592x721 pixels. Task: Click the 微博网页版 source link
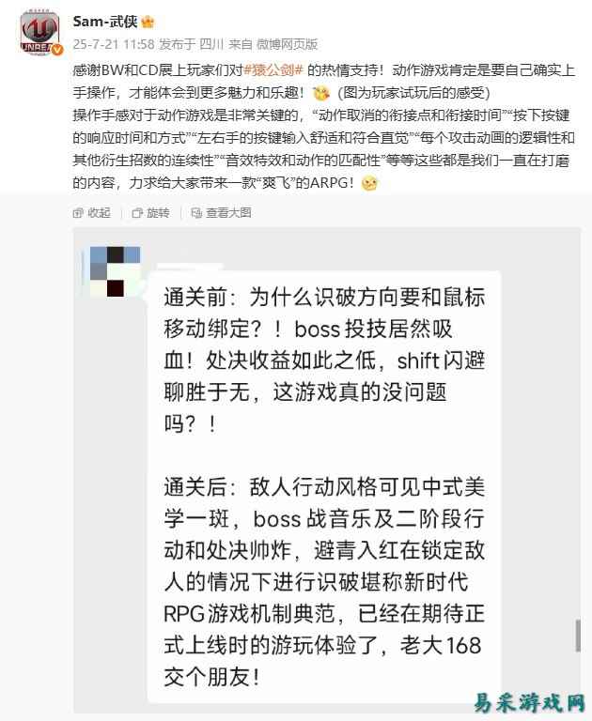point(288,44)
